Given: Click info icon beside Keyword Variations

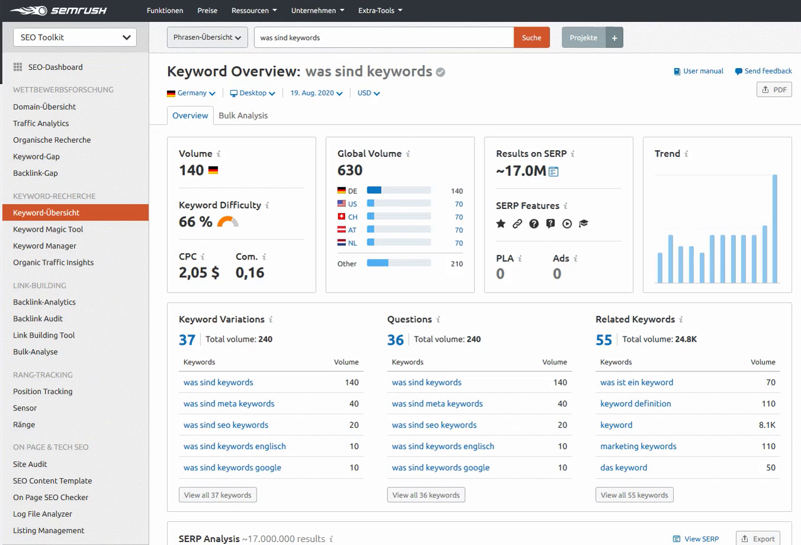Looking at the screenshot, I should point(271,319).
